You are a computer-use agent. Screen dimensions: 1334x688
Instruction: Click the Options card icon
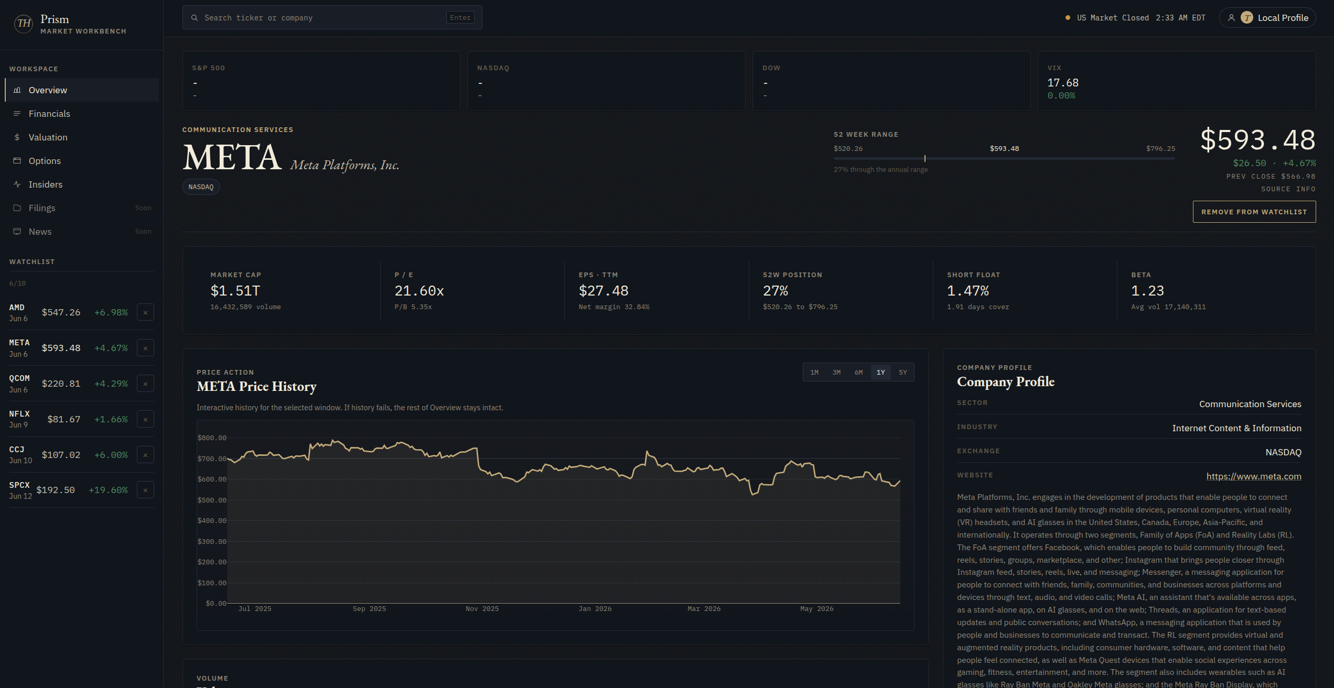point(17,161)
